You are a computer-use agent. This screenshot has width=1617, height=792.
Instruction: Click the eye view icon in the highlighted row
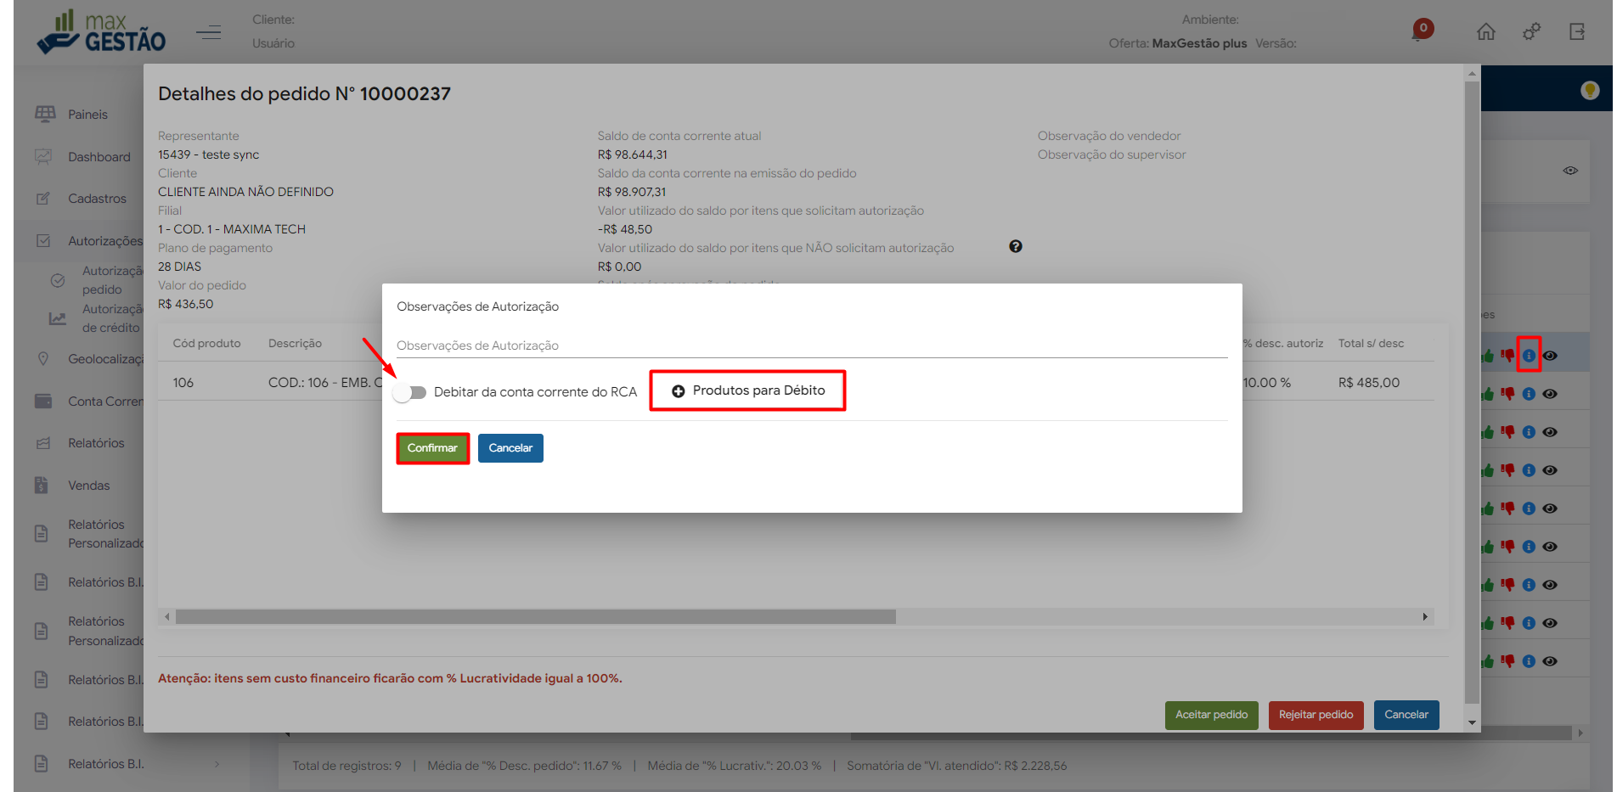click(1550, 356)
